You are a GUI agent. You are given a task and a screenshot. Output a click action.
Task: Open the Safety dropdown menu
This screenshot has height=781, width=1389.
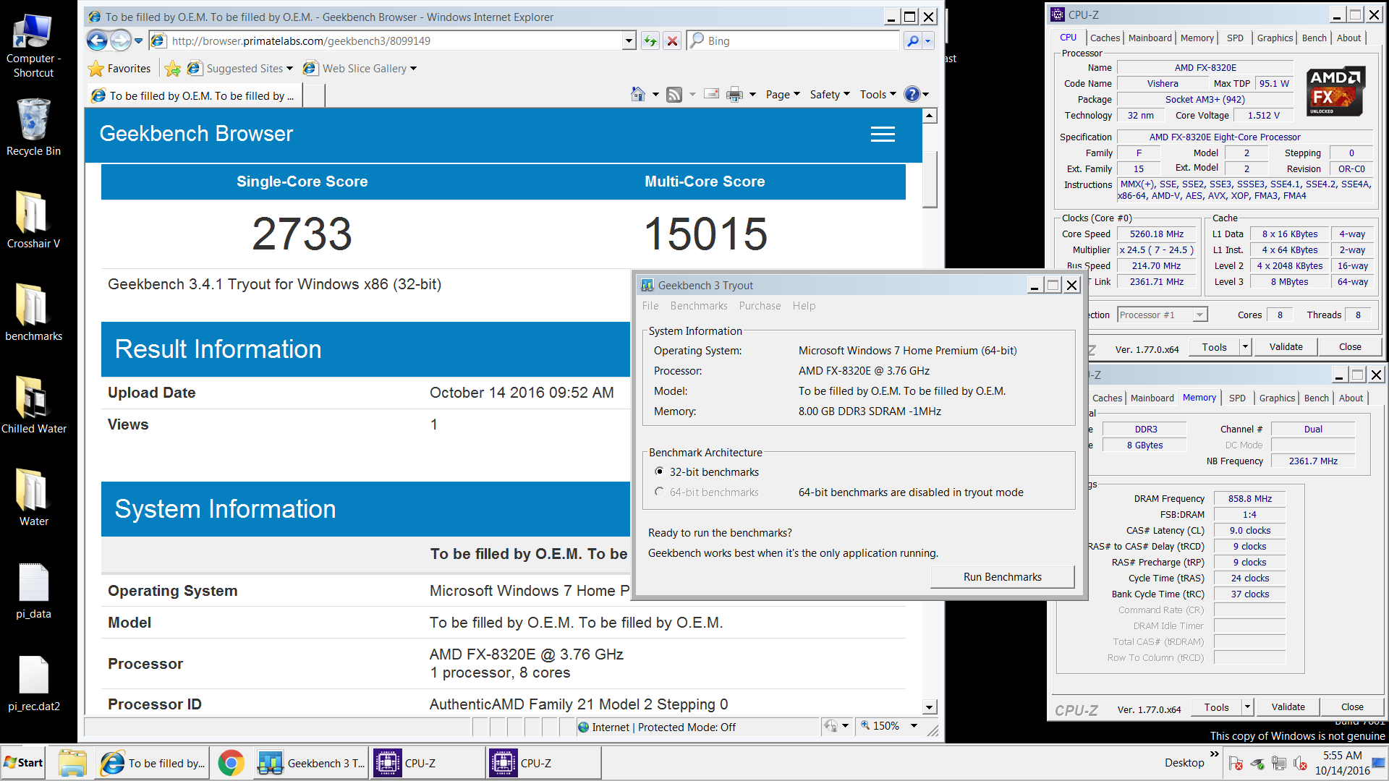click(830, 95)
